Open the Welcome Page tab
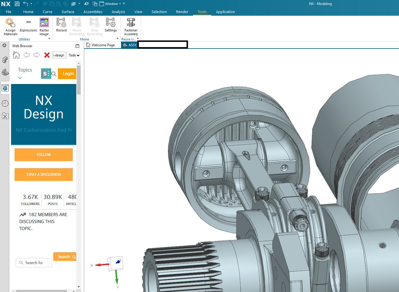 click(101, 45)
